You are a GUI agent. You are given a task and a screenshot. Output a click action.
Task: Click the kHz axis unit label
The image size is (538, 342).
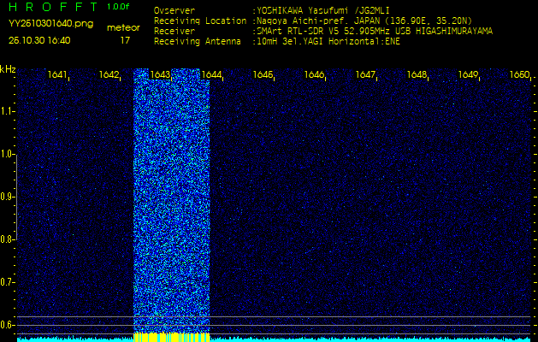coord(8,69)
